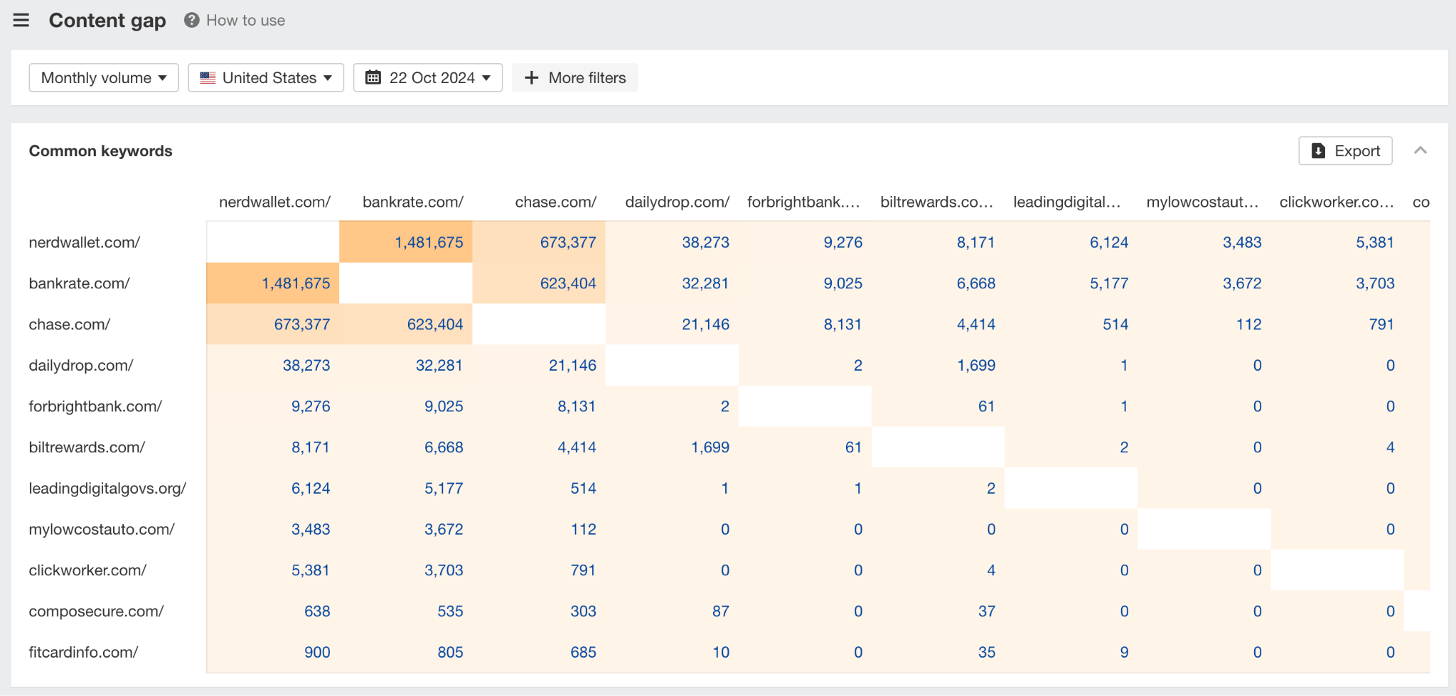Open the Monthly volume dropdown
The width and height of the screenshot is (1456, 696).
(103, 77)
